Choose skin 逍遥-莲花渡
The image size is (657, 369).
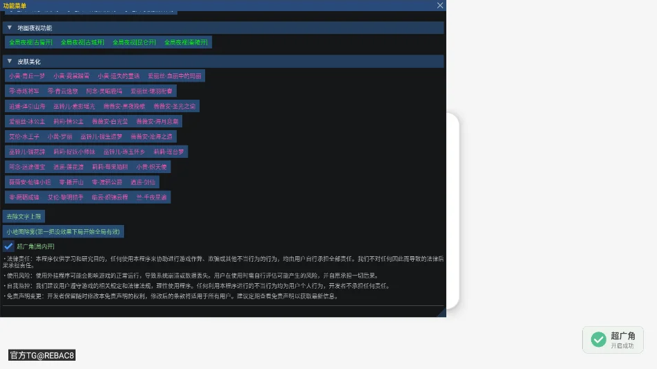pyautogui.click(x=69, y=167)
